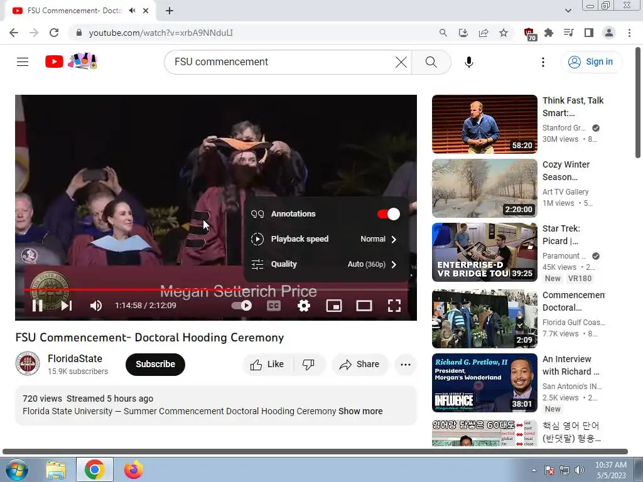Show hidden system tray icons
This screenshot has height=482, width=643.
(x=534, y=470)
